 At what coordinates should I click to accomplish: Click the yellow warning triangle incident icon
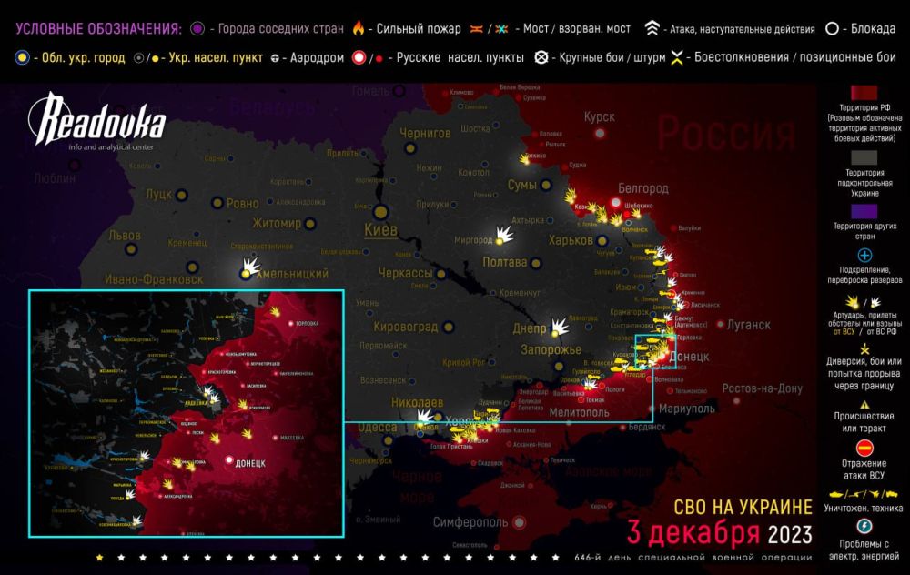click(864, 405)
